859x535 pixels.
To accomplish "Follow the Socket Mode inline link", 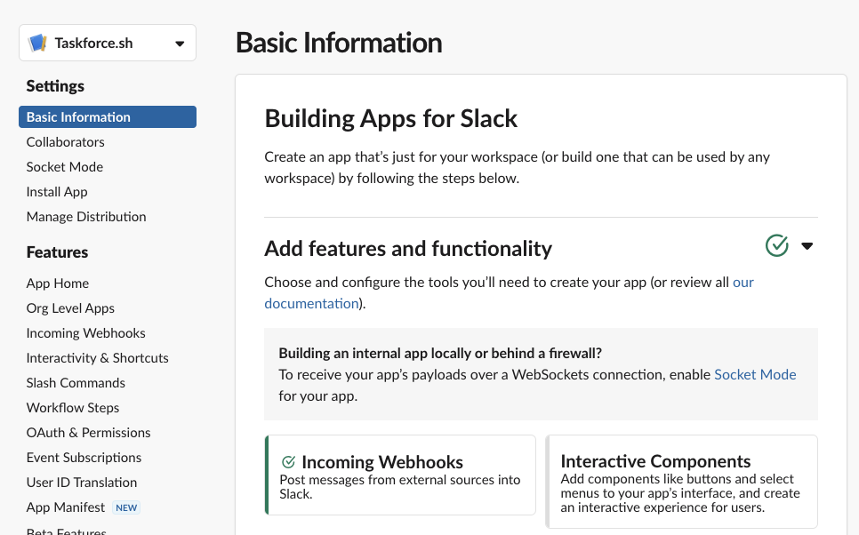I will [755, 374].
